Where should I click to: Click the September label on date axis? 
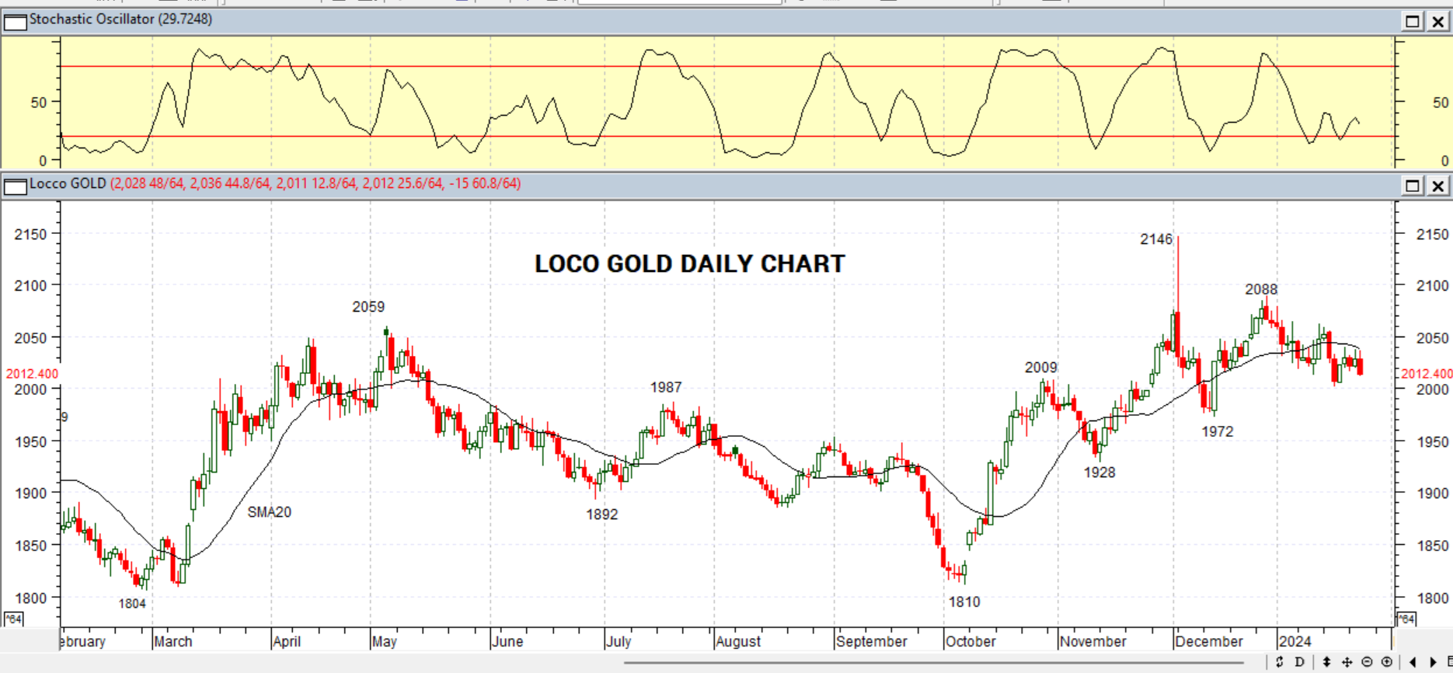[x=871, y=642]
